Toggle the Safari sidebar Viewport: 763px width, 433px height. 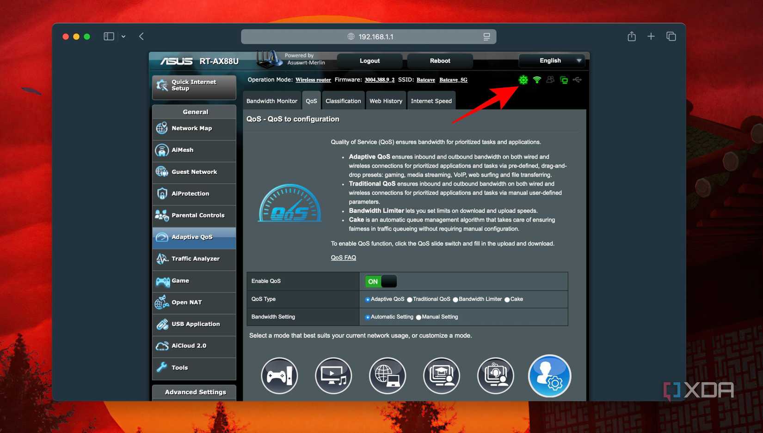[108, 36]
